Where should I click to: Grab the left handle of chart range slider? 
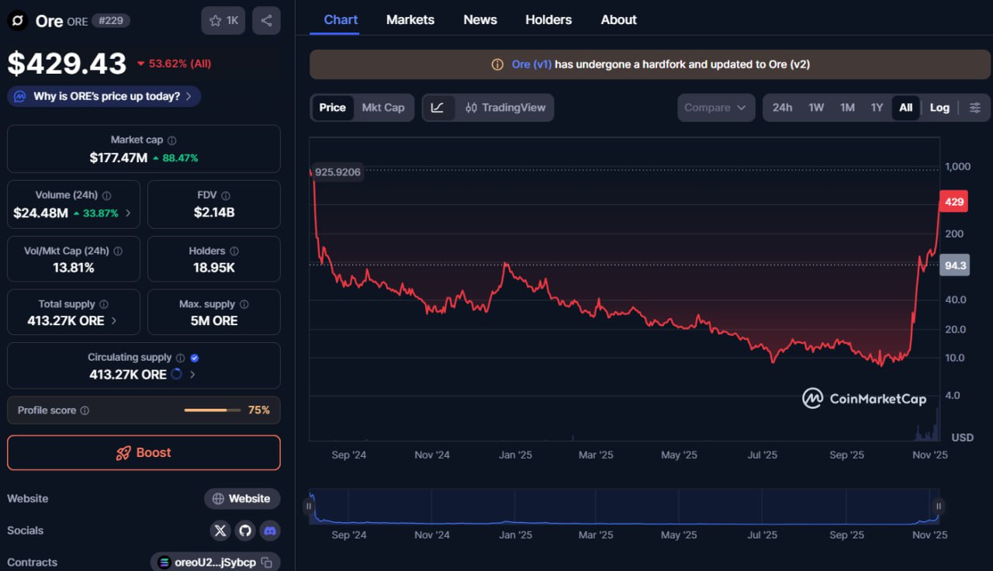point(309,507)
